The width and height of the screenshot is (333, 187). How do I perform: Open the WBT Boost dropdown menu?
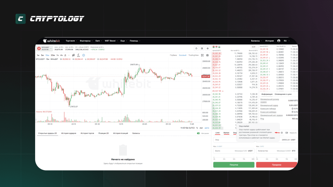111,41
